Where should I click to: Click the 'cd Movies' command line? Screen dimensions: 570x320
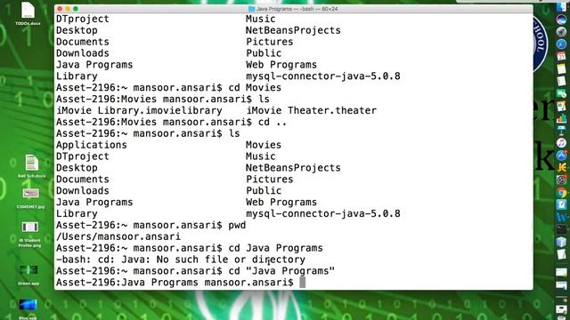coord(168,88)
